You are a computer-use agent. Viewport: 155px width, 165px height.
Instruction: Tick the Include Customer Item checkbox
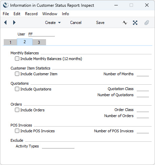[x=17, y=74]
